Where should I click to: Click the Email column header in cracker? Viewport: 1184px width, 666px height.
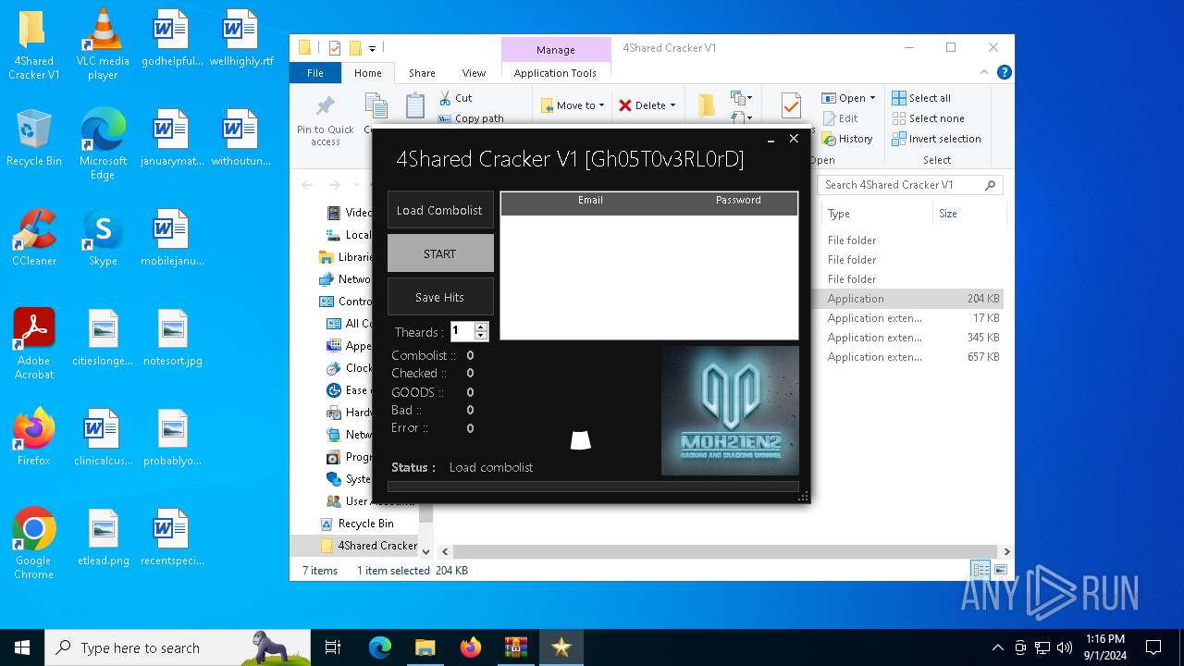590,200
